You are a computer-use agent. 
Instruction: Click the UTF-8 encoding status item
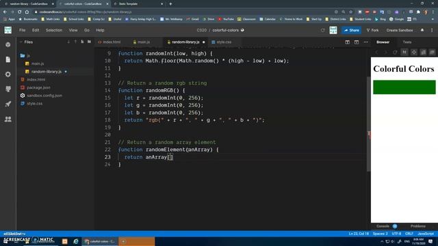pos(396,234)
